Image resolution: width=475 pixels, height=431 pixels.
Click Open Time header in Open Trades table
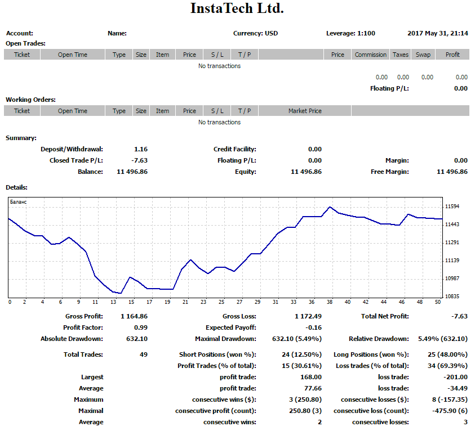pyautogui.click(x=72, y=55)
